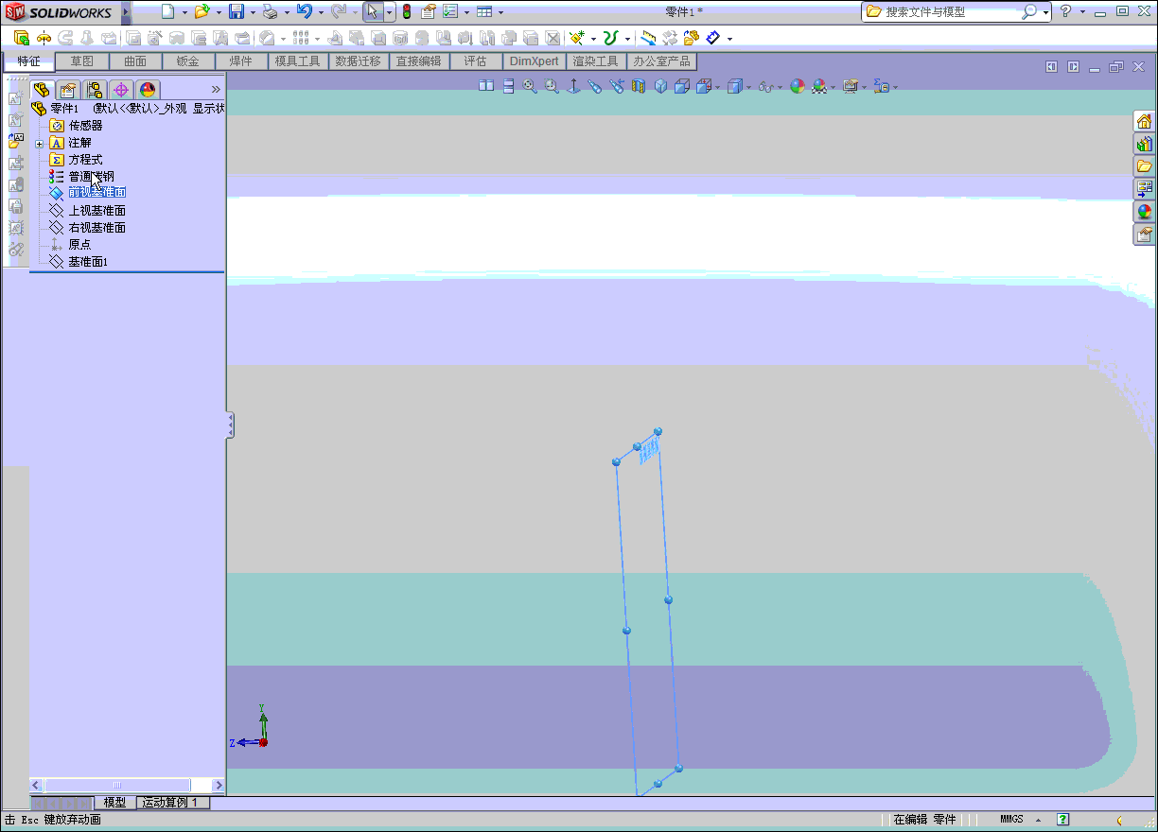The image size is (1158, 832).
Task: Open the 办公室产品 tab
Action: pos(661,61)
